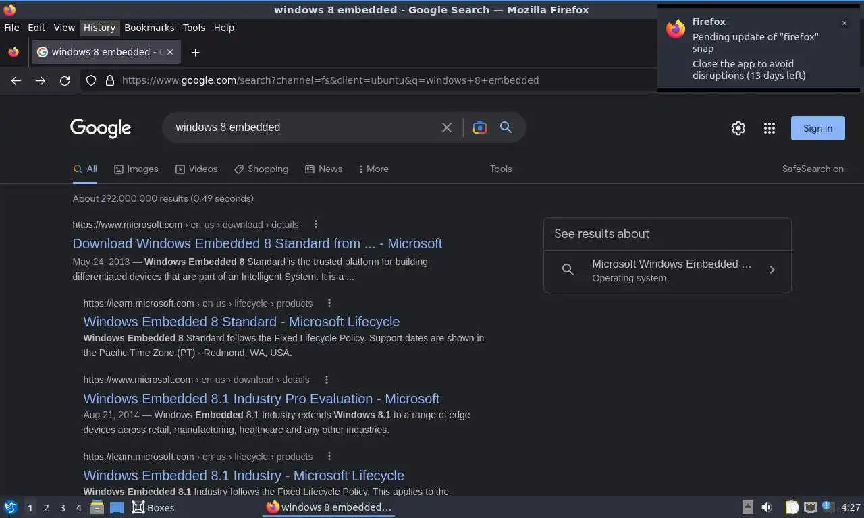The width and height of the screenshot is (864, 518).
Task: Click the site security padlock icon
Action: [x=110, y=80]
